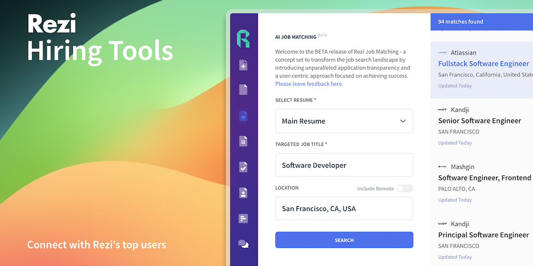Open the checkmark document icon
The image size is (533, 266).
[x=243, y=167]
